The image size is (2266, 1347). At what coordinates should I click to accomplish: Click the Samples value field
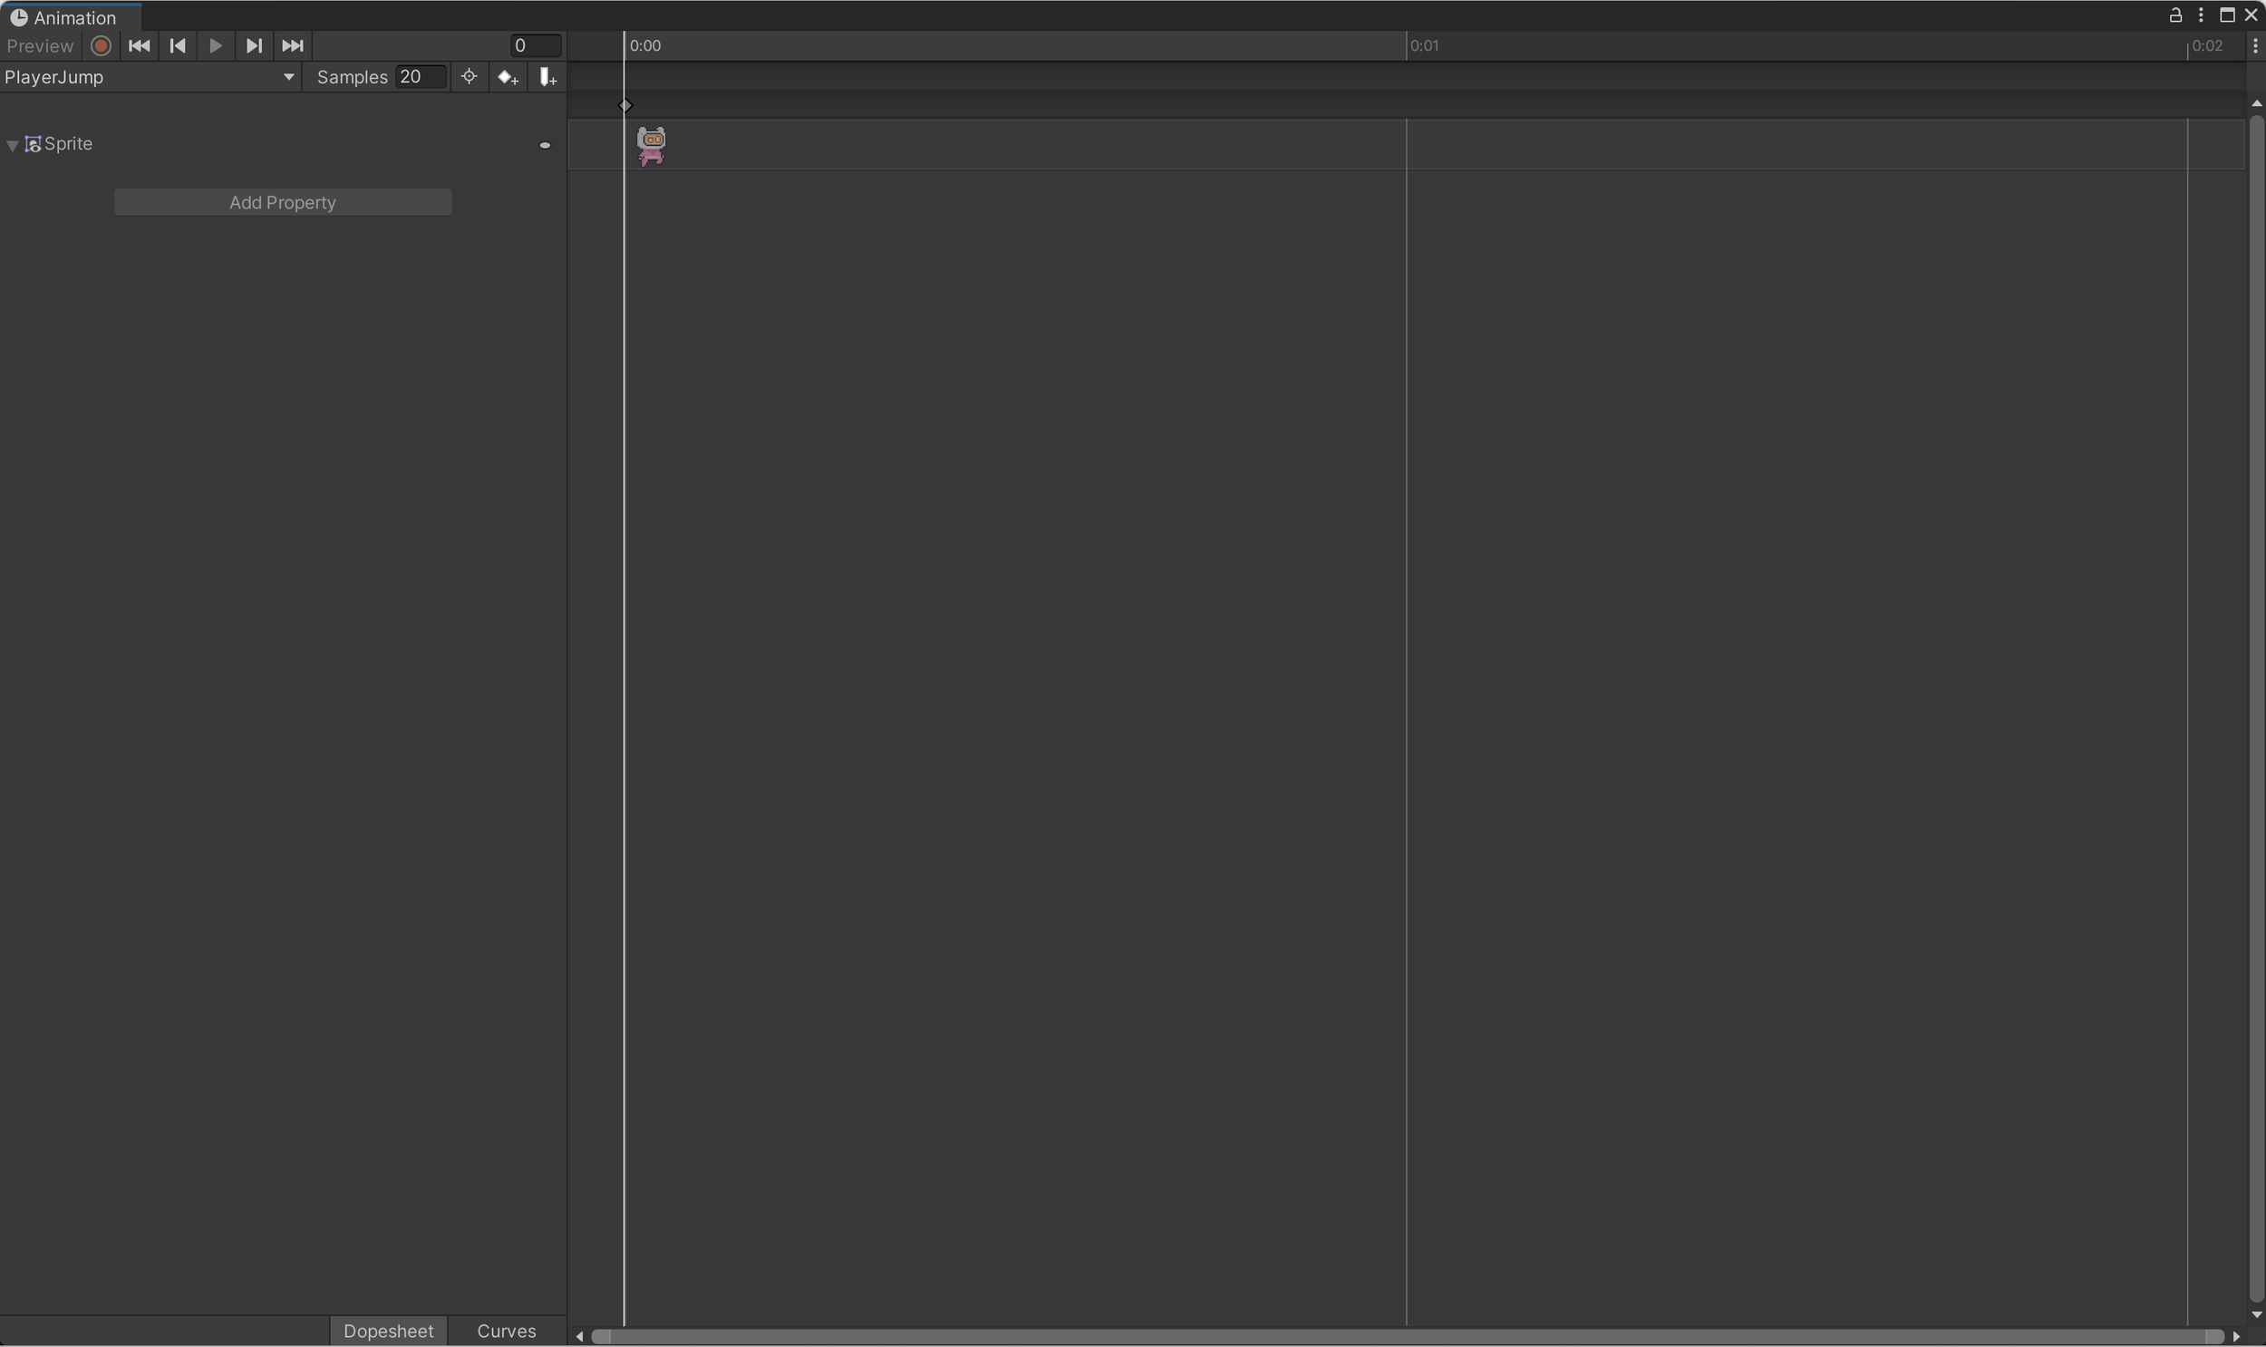coord(421,77)
